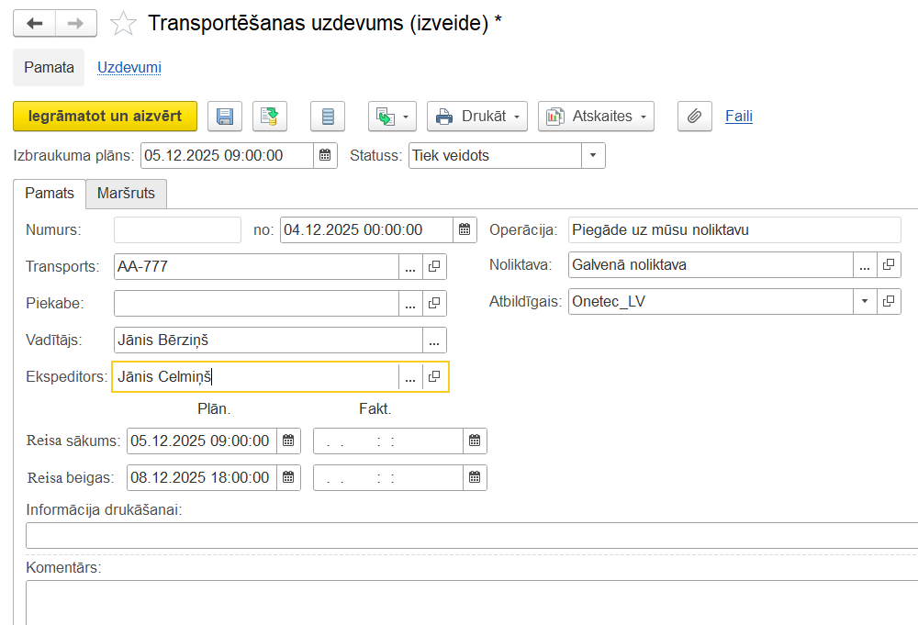This screenshot has height=625, width=918.
Task: Expand the Atbildīgais dropdown arrow
Action: (865, 302)
